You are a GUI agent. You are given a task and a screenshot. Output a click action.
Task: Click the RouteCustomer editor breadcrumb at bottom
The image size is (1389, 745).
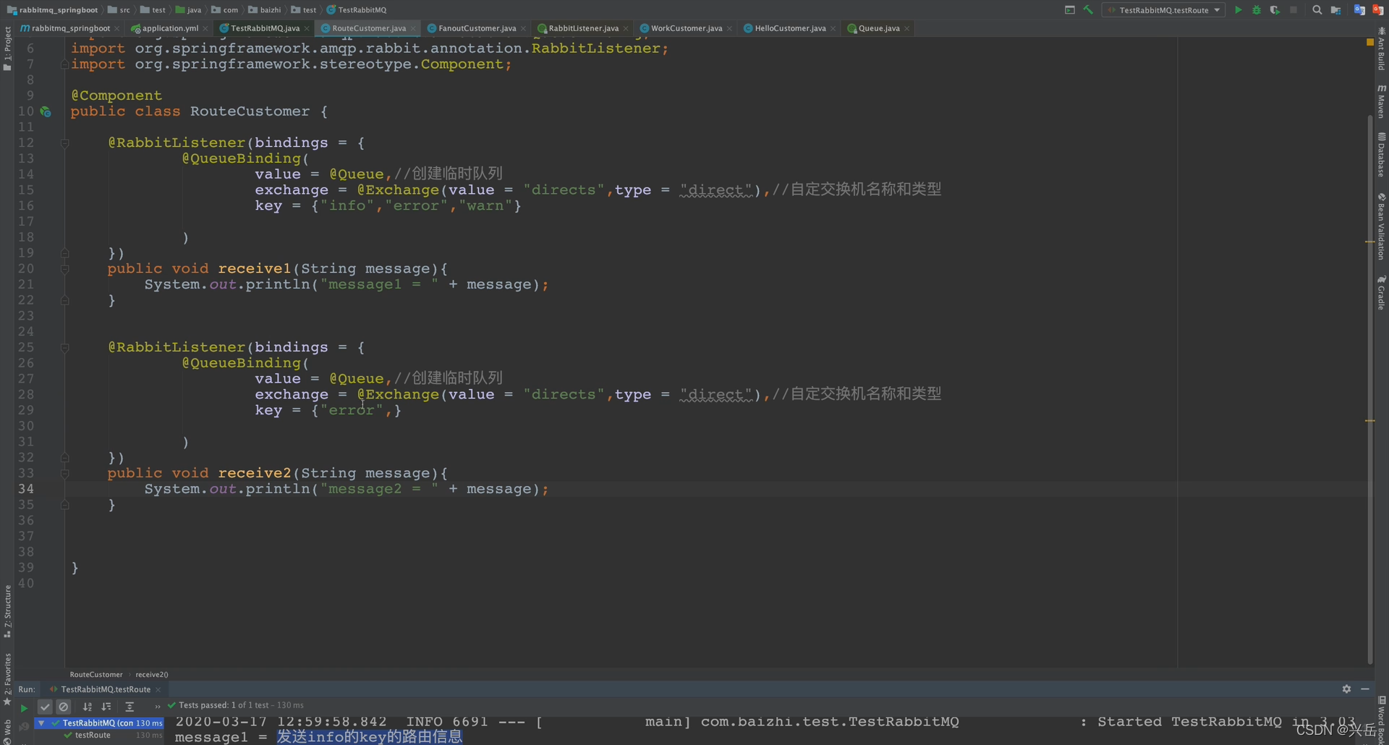click(x=96, y=675)
